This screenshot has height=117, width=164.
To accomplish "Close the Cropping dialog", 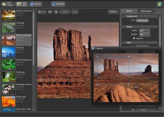I will coord(93,48).
